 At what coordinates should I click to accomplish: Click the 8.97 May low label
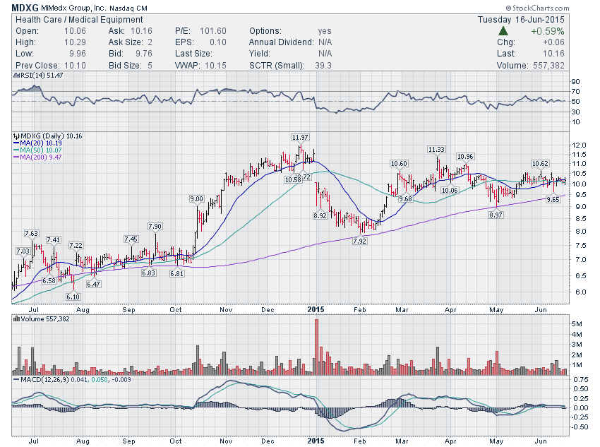[x=496, y=215]
